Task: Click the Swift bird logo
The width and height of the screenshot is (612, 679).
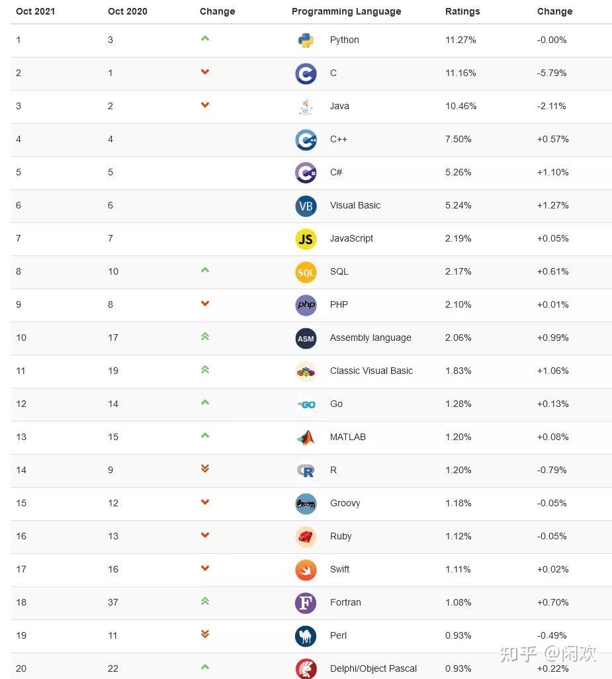Action: click(306, 570)
